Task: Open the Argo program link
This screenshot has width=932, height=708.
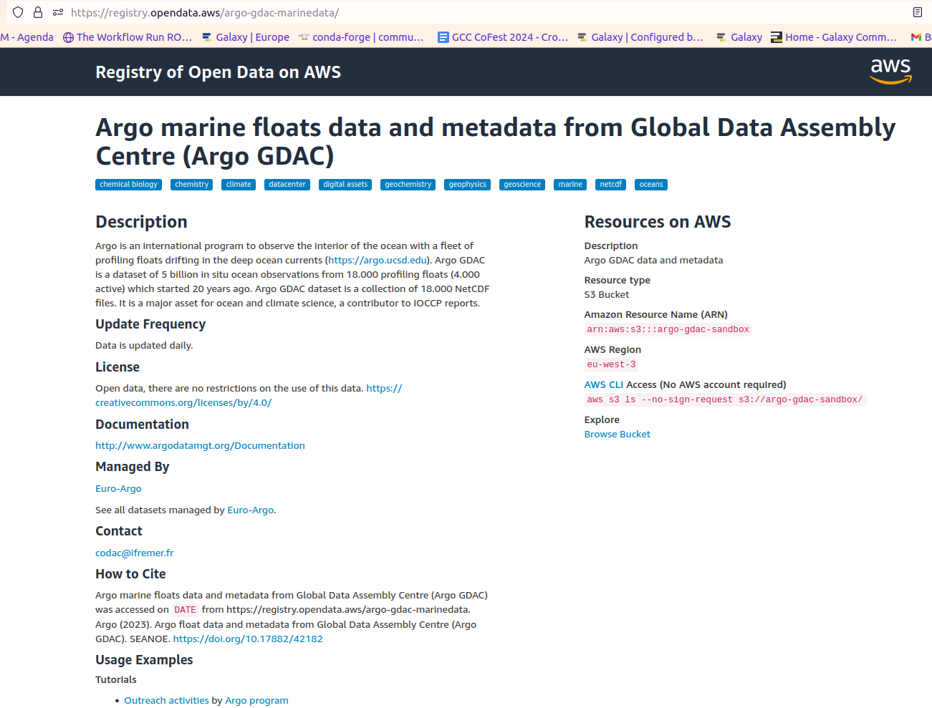Action: (x=256, y=700)
